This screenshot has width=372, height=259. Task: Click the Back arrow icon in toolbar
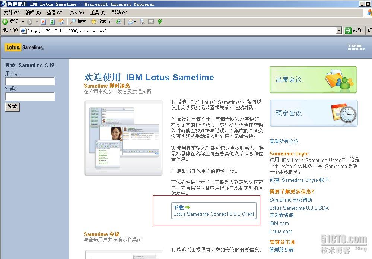point(5,22)
